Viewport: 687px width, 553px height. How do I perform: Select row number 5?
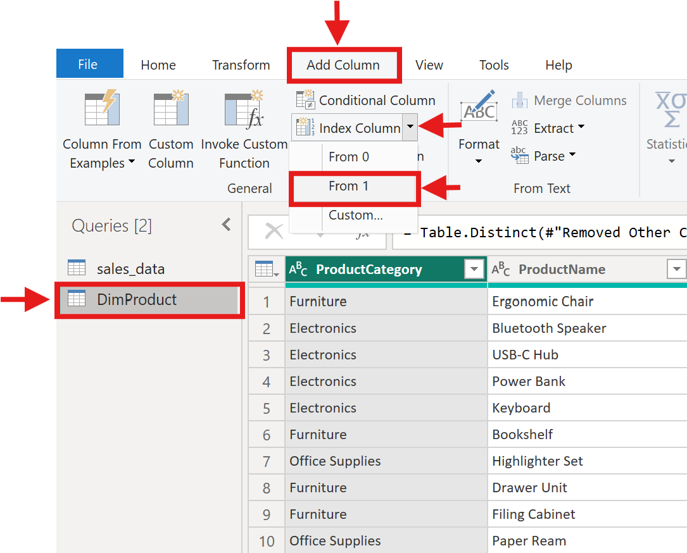coord(267,408)
